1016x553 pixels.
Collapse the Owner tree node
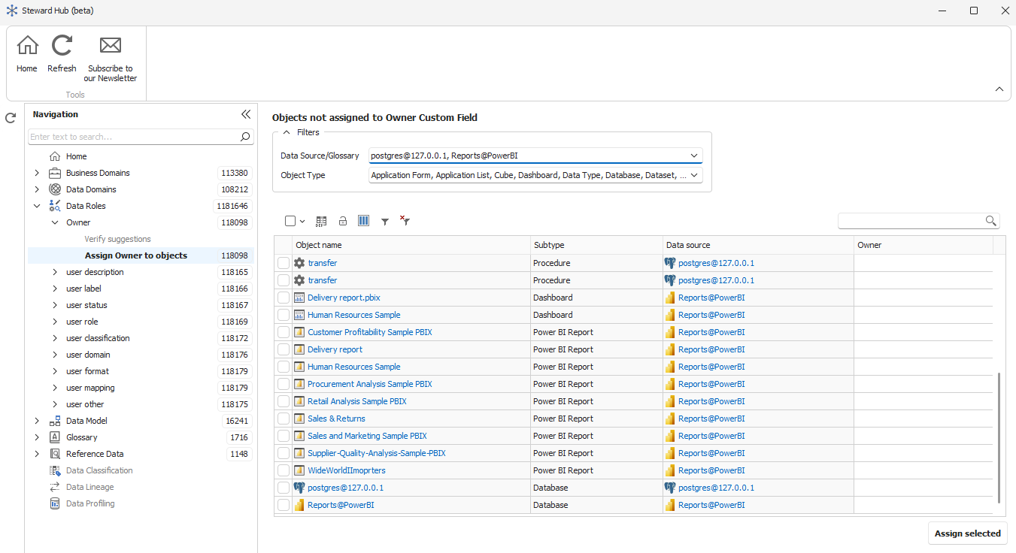[54, 222]
